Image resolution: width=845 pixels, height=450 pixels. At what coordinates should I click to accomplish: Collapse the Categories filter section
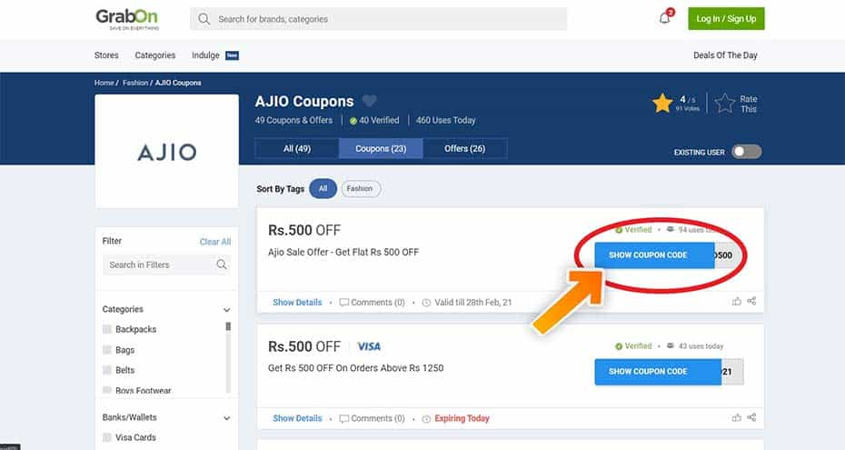pos(227,310)
